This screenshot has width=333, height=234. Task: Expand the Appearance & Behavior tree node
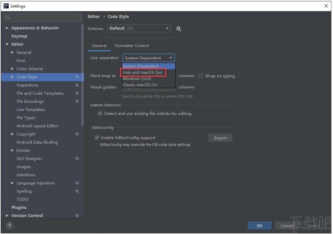click(x=7, y=28)
